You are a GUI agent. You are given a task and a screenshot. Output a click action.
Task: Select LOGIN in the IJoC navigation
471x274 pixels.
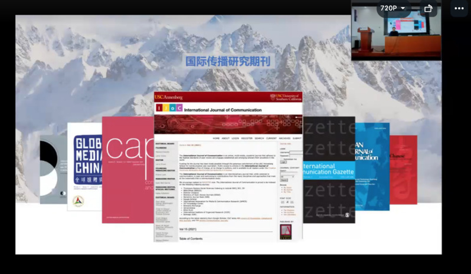coord(235,138)
